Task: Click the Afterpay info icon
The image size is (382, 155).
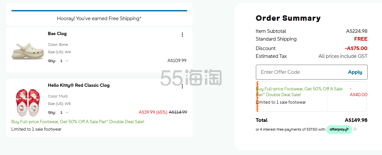Action: (355, 129)
